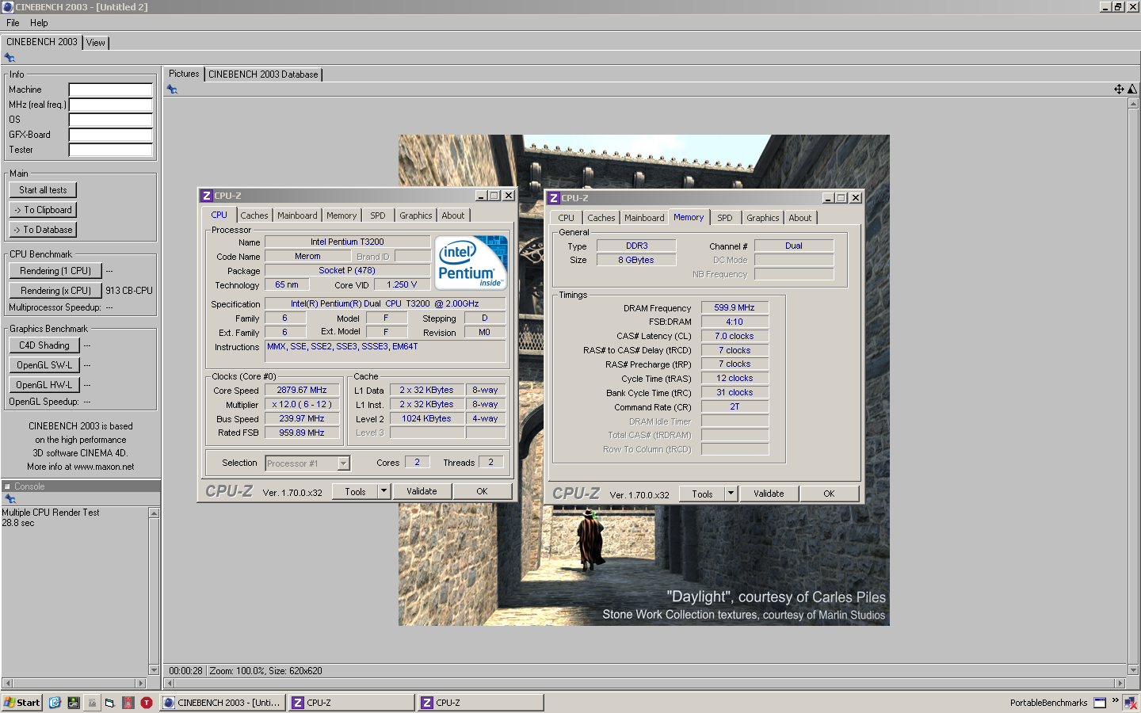Viewport: 1141px width, 713px height.
Task: Click the folder window quick launch icon
Action: point(110,703)
